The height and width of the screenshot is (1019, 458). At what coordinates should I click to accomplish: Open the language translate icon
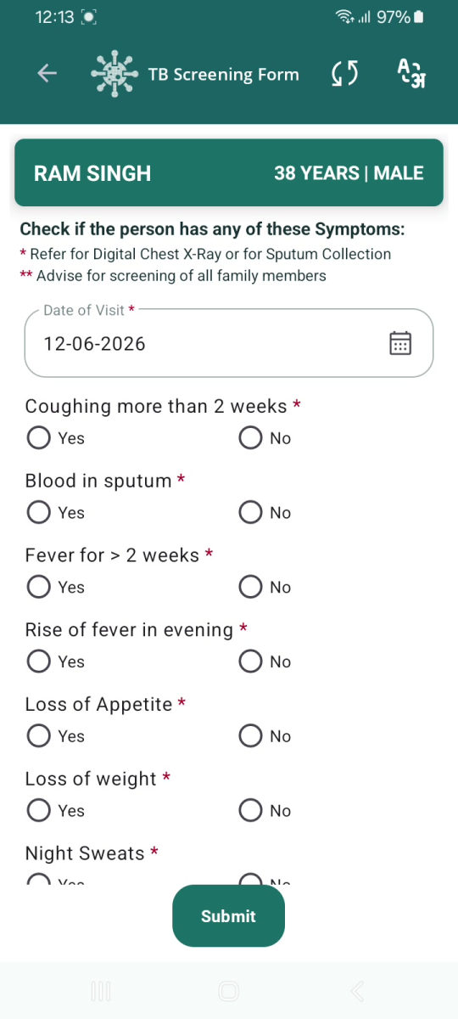pos(411,74)
